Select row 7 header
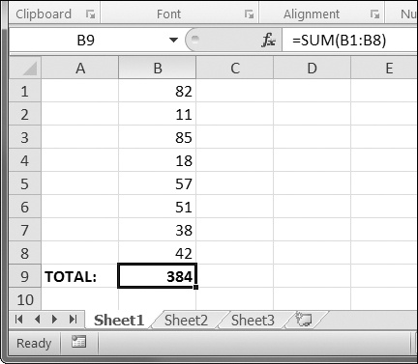This screenshot has width=418, height=364. (x=25, y=230)
